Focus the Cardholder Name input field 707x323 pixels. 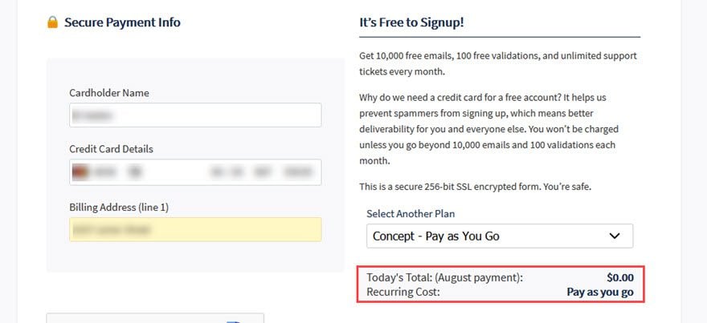click(195, 115)
